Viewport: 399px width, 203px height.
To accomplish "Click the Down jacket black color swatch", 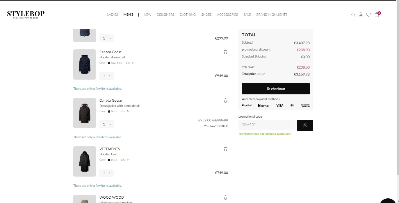I will [109, 112].
